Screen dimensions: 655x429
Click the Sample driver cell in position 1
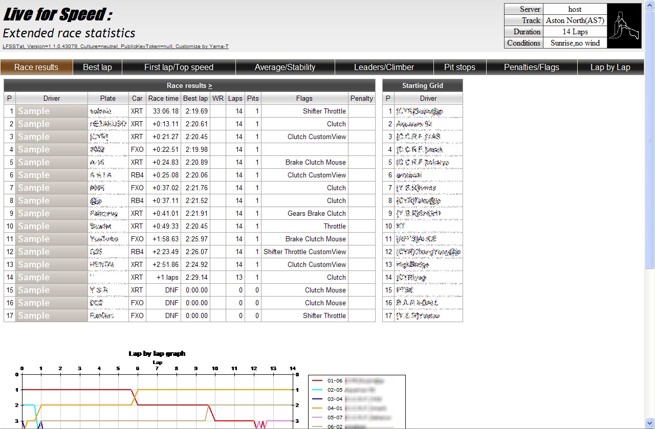coord(52,111)
